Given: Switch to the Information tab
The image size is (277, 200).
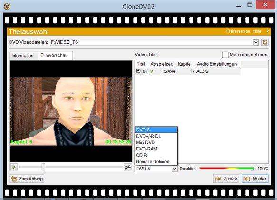Looking at the screenshot, I should click(x=22, y=56).
